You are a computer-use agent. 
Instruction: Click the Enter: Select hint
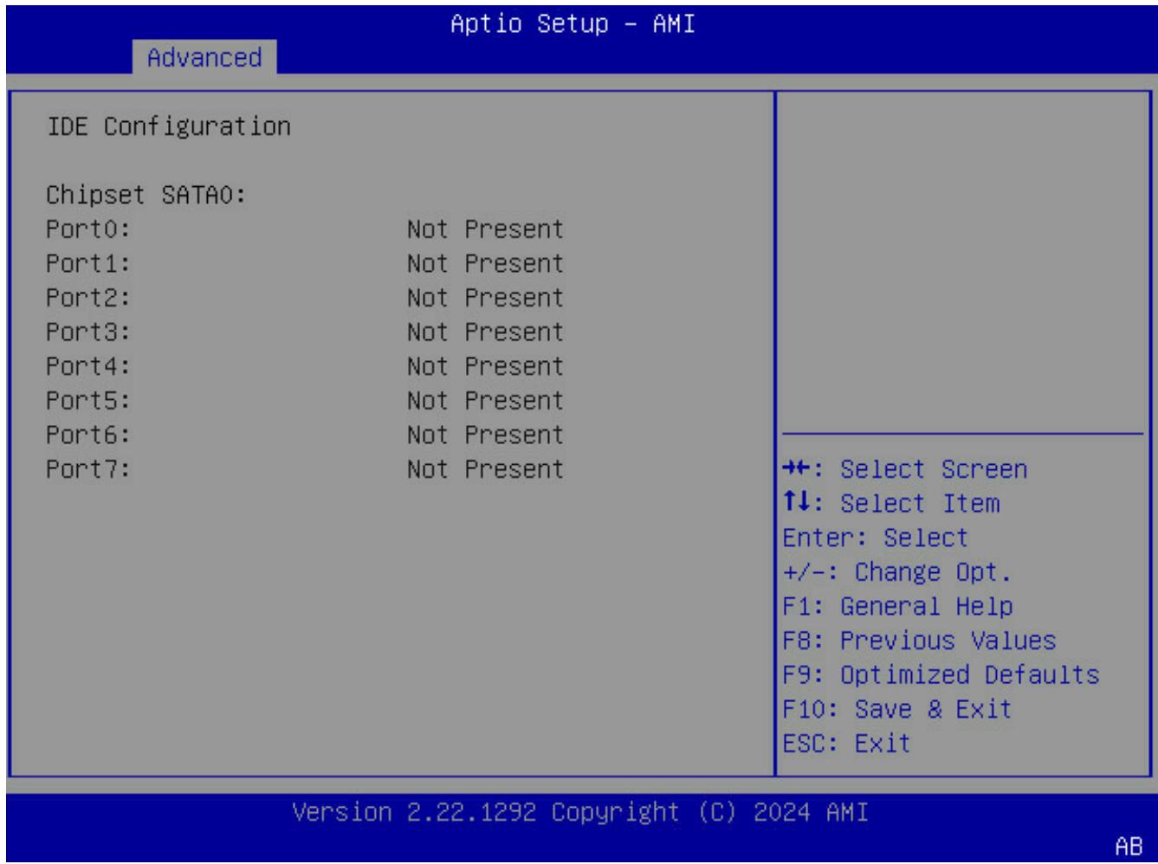pos(875,538)
